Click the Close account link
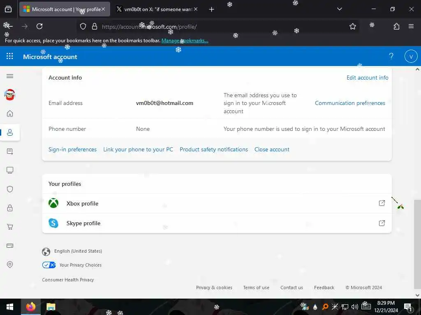Screen dimensions: 421x315 click(x=272, y=149)
